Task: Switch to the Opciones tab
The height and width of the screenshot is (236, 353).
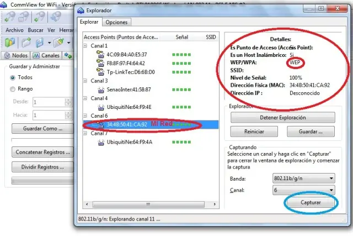Action: [116, 22]
